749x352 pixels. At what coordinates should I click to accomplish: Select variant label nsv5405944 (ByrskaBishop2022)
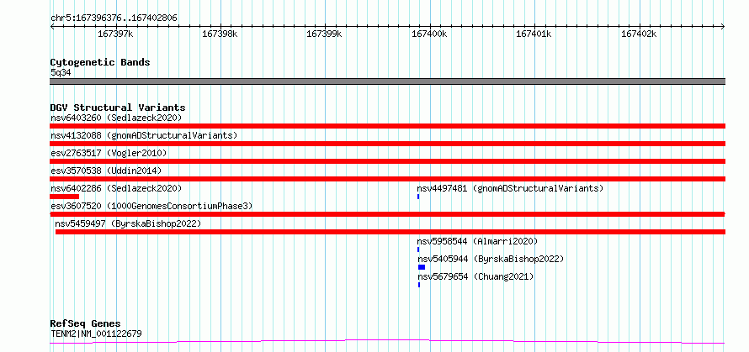coord(491,259)
